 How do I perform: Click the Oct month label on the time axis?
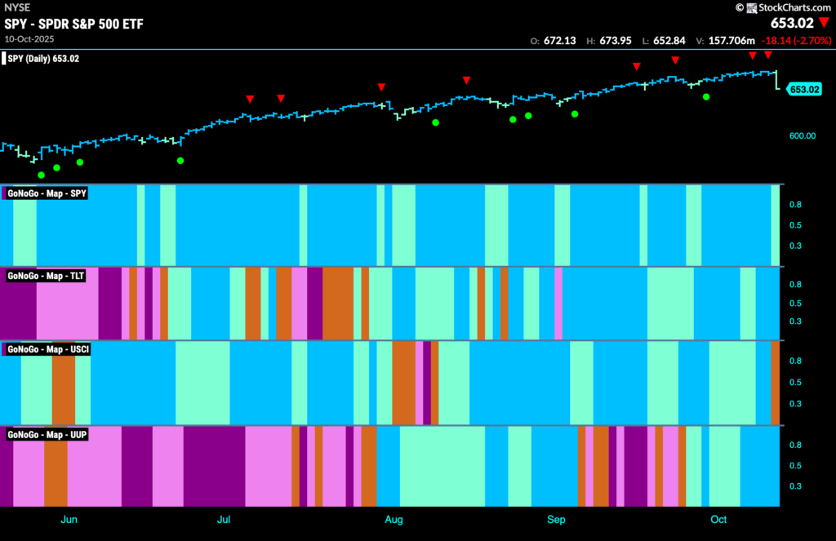tap(718, 520)
